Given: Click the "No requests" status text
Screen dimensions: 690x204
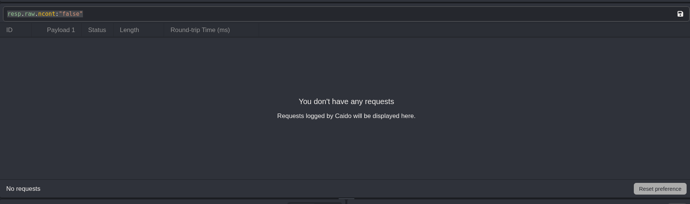Looking at the screenshot, I should 23,189.
